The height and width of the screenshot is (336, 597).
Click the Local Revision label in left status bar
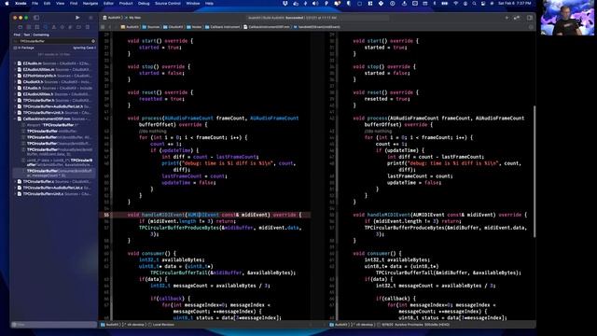tap(163, 325)
